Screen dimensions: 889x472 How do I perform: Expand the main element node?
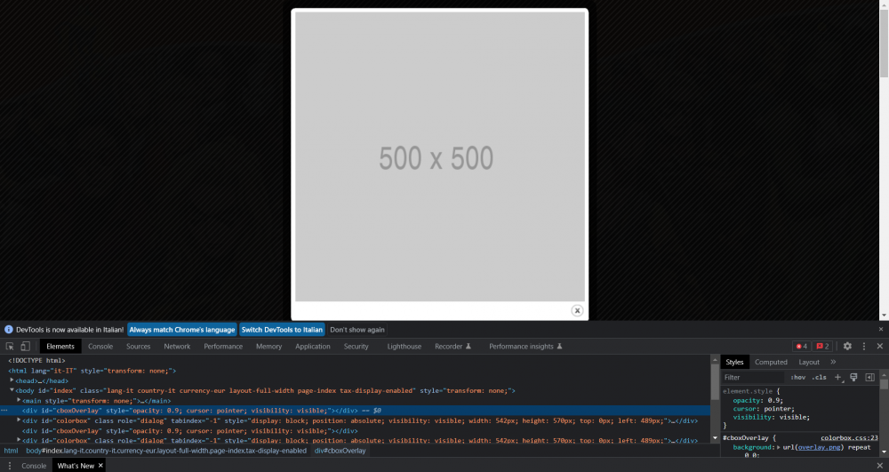click(x=19, y=401)
